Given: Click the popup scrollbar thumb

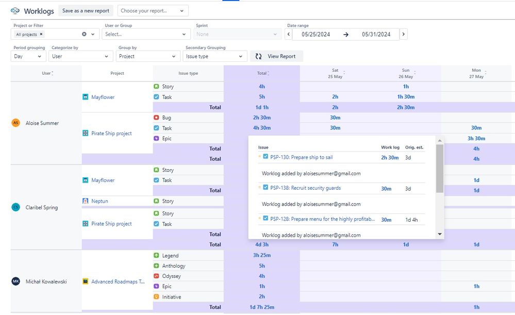Looking at the screenshot, I should 440,169.
